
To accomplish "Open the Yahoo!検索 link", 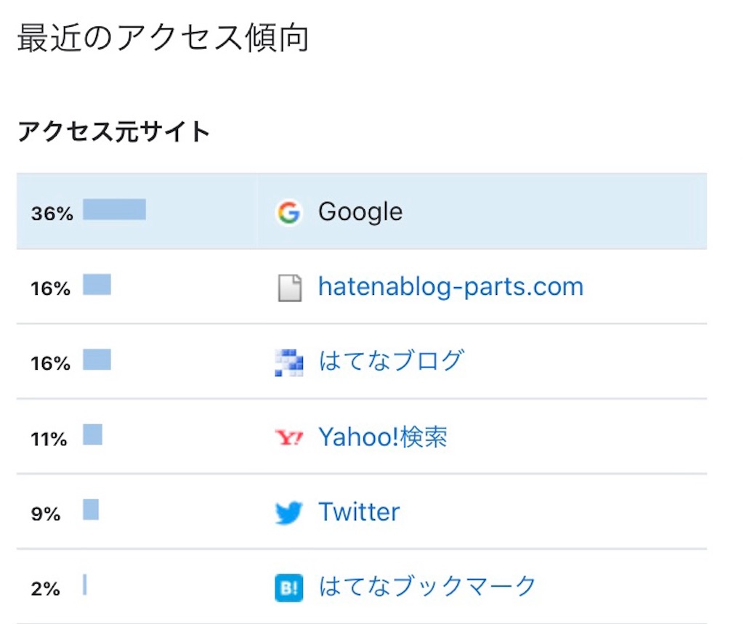I will tap(383, 437).
